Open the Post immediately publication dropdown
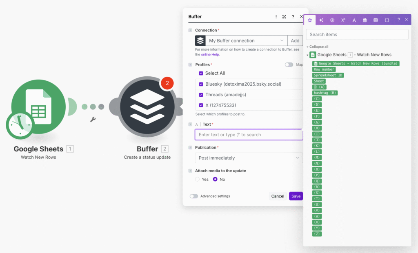This screenshot has height=253, width=418. (249, 158)
